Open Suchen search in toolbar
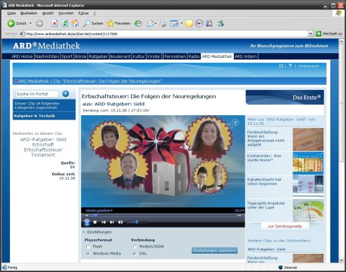 click(93, 23)
